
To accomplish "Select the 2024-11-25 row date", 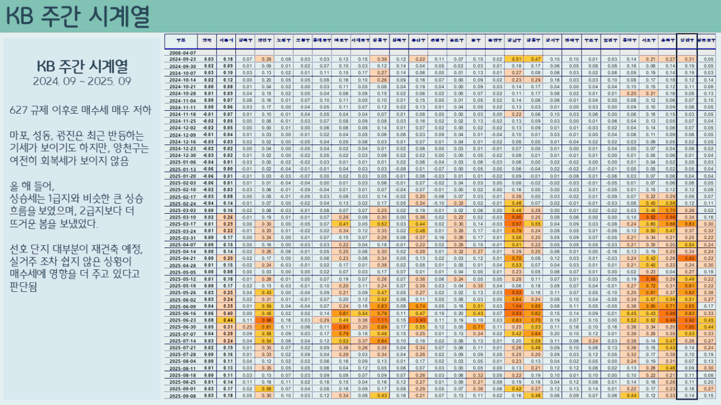I will pos(183,120).
